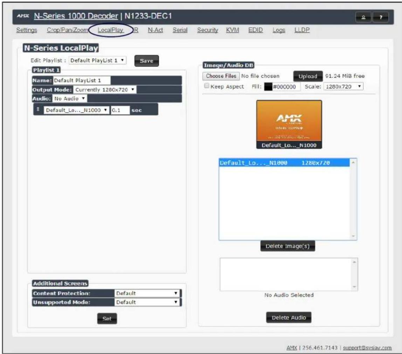Expand the Content Protection dropdown

[147, 293]
